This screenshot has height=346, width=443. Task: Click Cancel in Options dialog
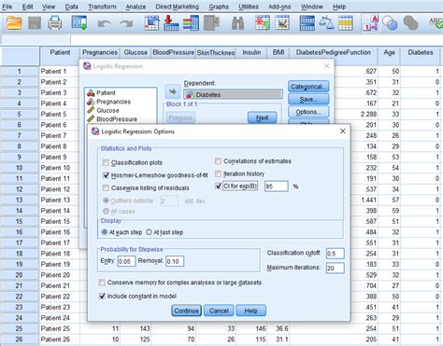click(219, 311)
